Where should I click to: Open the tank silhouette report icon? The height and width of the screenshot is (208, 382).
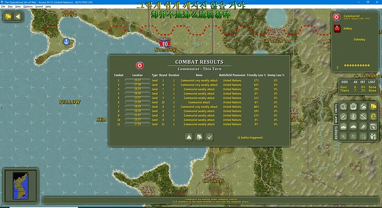coord(353,127)
